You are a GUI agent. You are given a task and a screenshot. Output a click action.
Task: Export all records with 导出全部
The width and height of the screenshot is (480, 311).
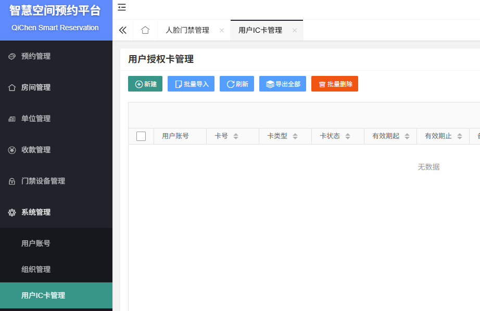283,84
